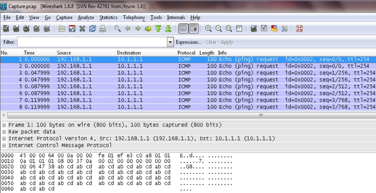Zoom in toolbar icon
Screen dimensions: 376x193
coord(209,29)
